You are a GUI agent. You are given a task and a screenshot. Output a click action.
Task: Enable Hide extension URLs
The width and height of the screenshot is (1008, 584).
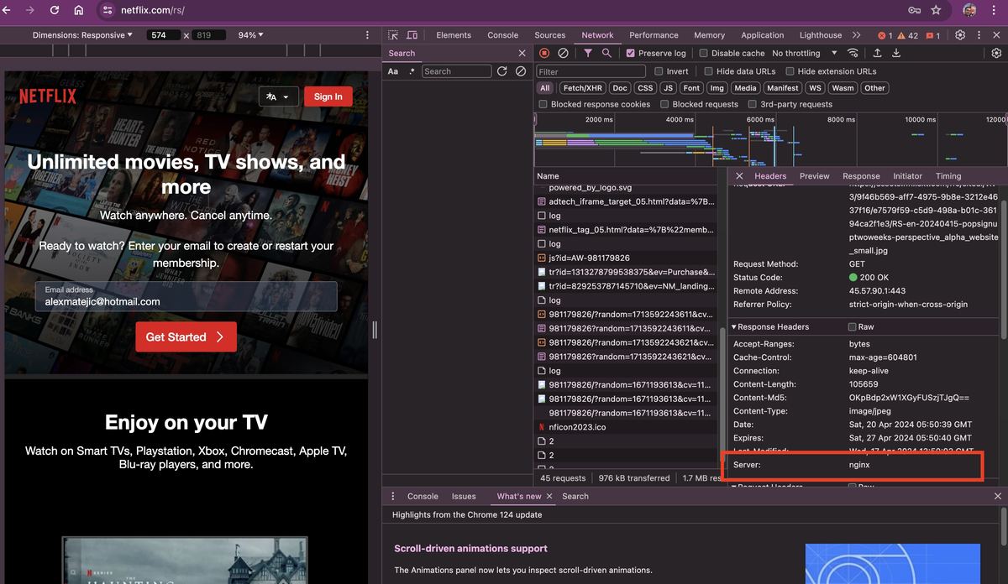click(x=790, y=71)
